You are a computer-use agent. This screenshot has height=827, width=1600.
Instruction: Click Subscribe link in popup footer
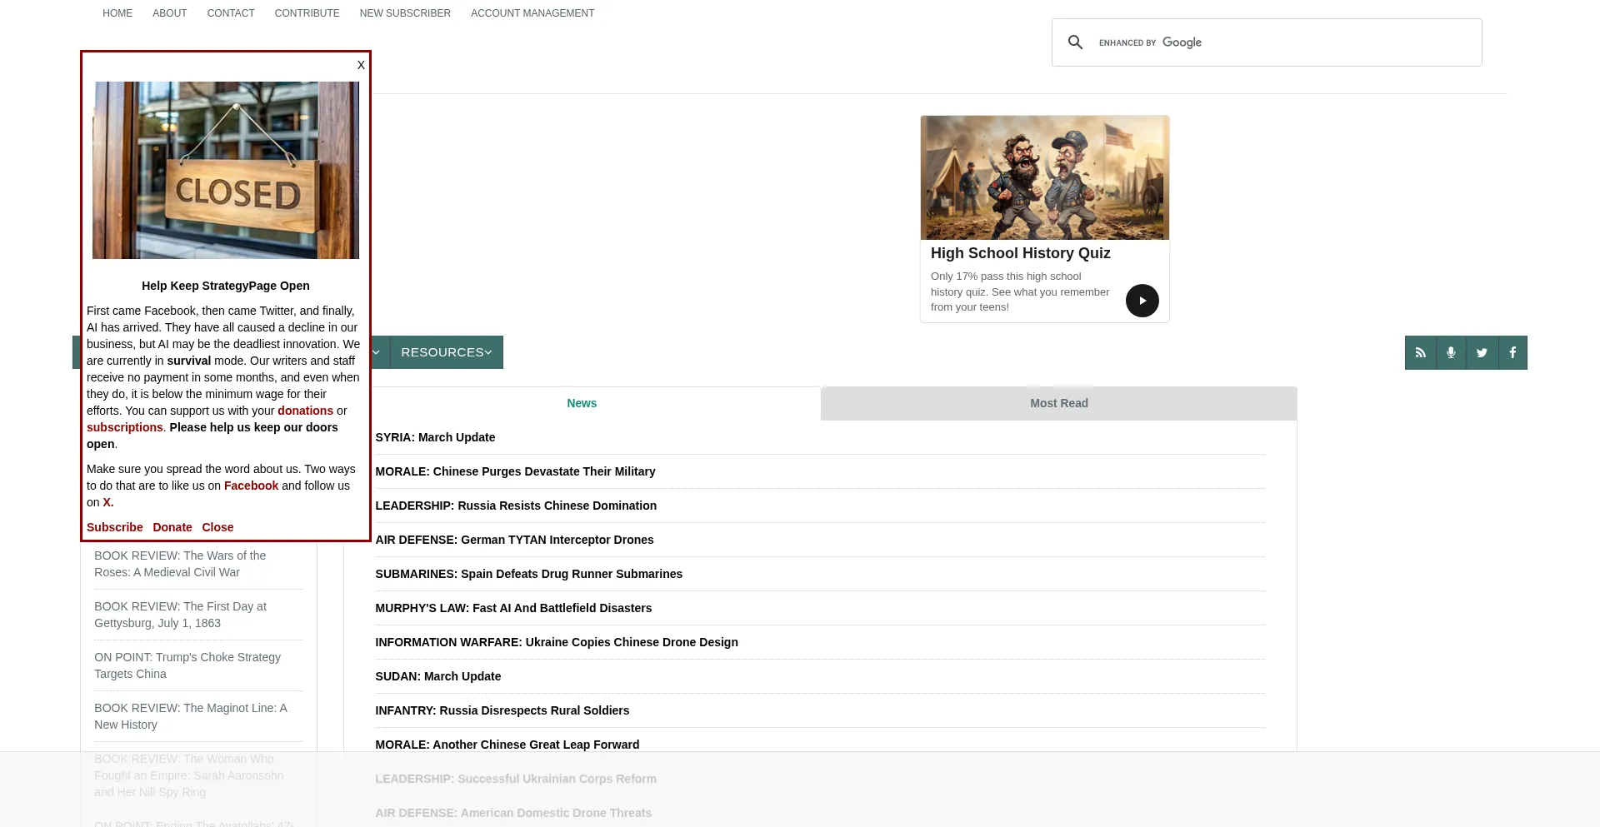[115, 527]
